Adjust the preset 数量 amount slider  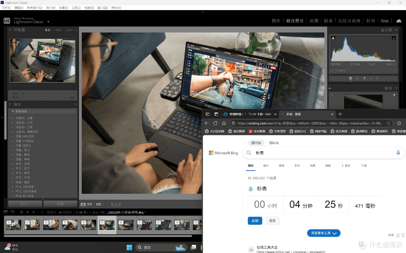[x=42, y=97]
